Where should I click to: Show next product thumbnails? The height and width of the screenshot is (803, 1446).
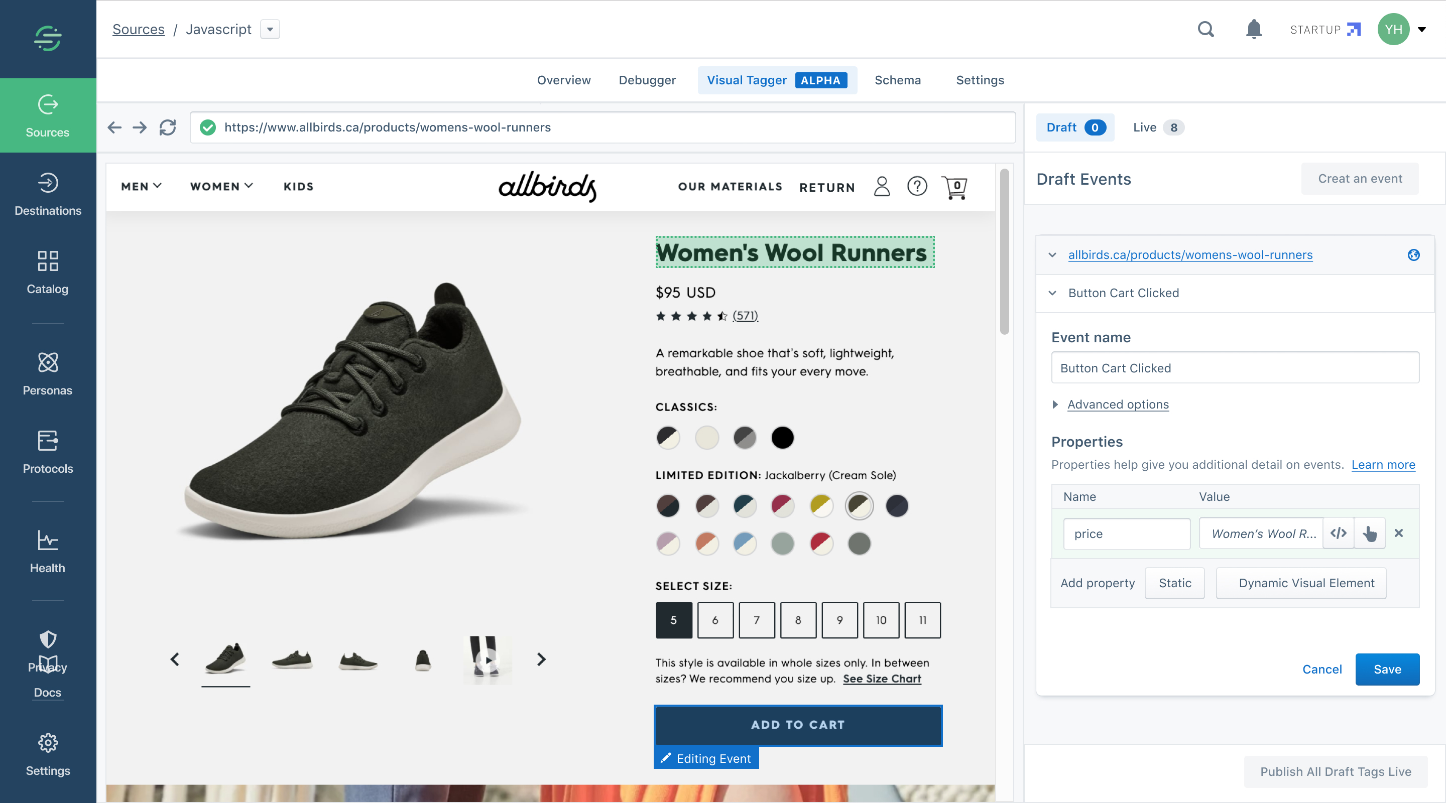(541, 659)
